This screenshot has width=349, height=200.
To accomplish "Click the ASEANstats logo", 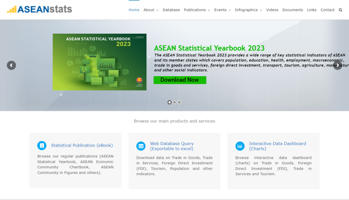I will [x=39, y=9].
